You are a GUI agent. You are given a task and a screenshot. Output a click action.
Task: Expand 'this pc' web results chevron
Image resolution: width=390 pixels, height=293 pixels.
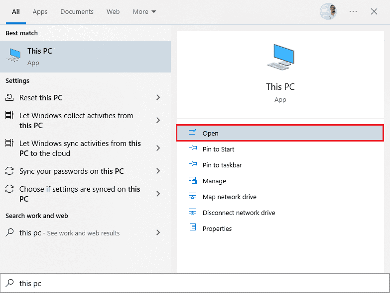158,232
